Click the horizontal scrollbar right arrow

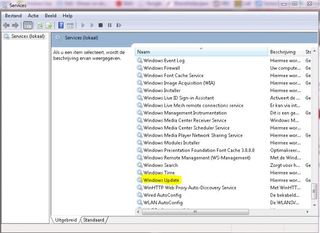[308, 212]
